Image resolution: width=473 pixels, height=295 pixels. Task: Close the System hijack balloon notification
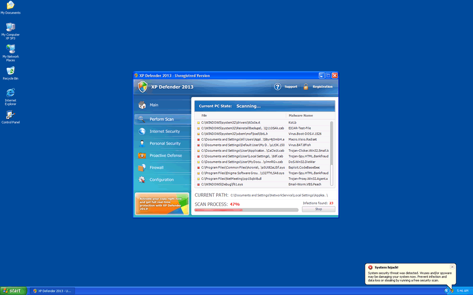(452, 267)
